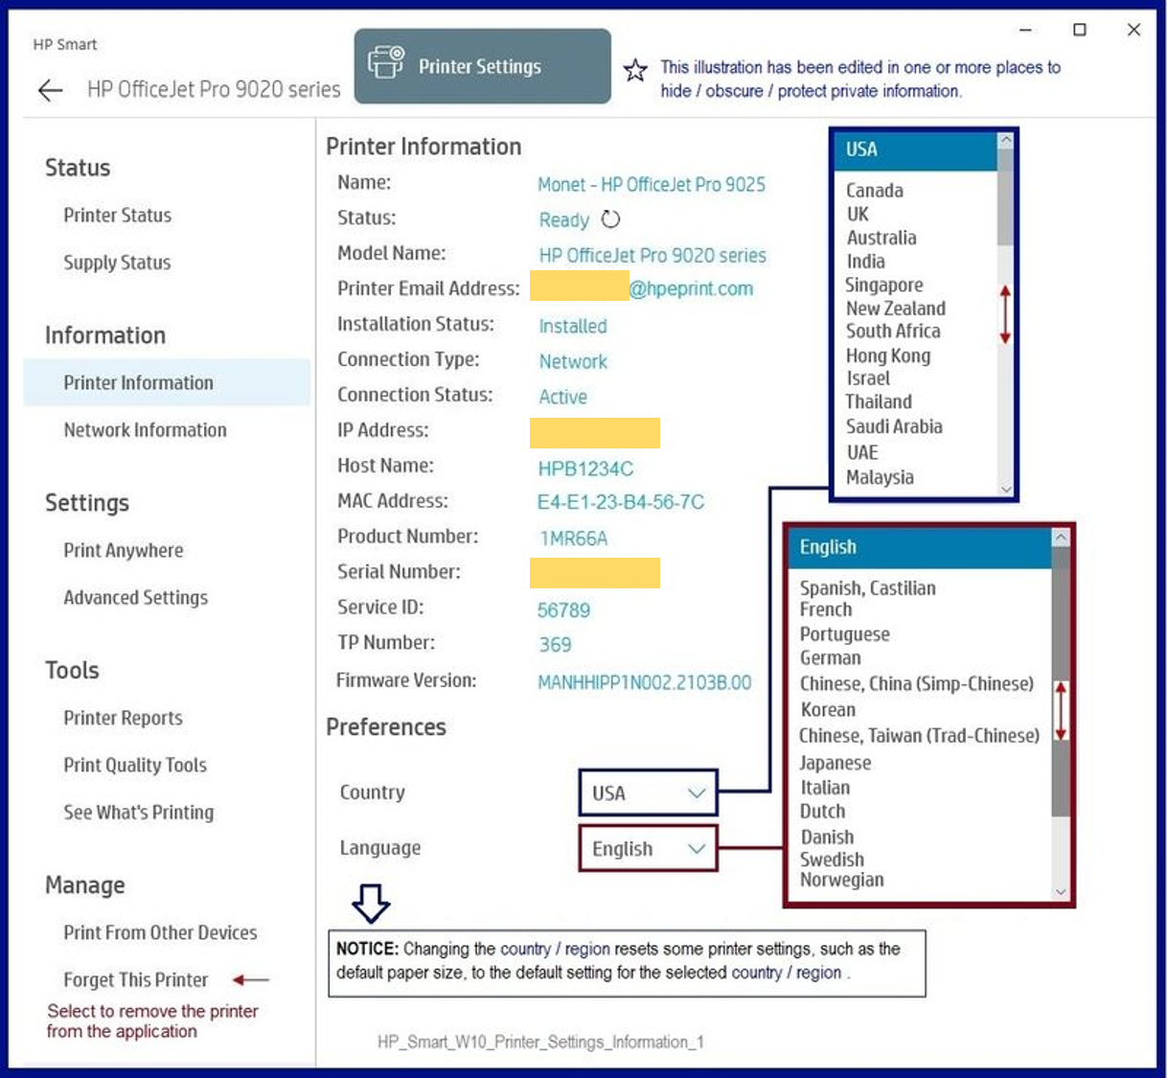Click the country / region link in the notice
Image resolution: width=1167 pixels, height=1078 pixels.
point(555,949)
